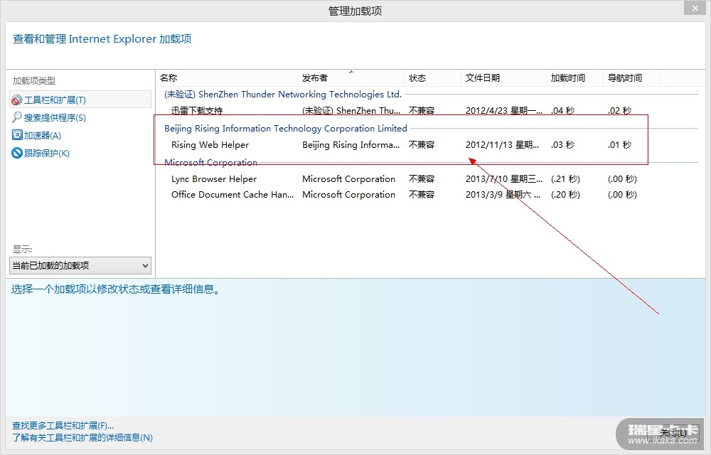This screenshot has width=711, height=455.
Task: Click the accelerators arrow icon
Action: (17, 135)
